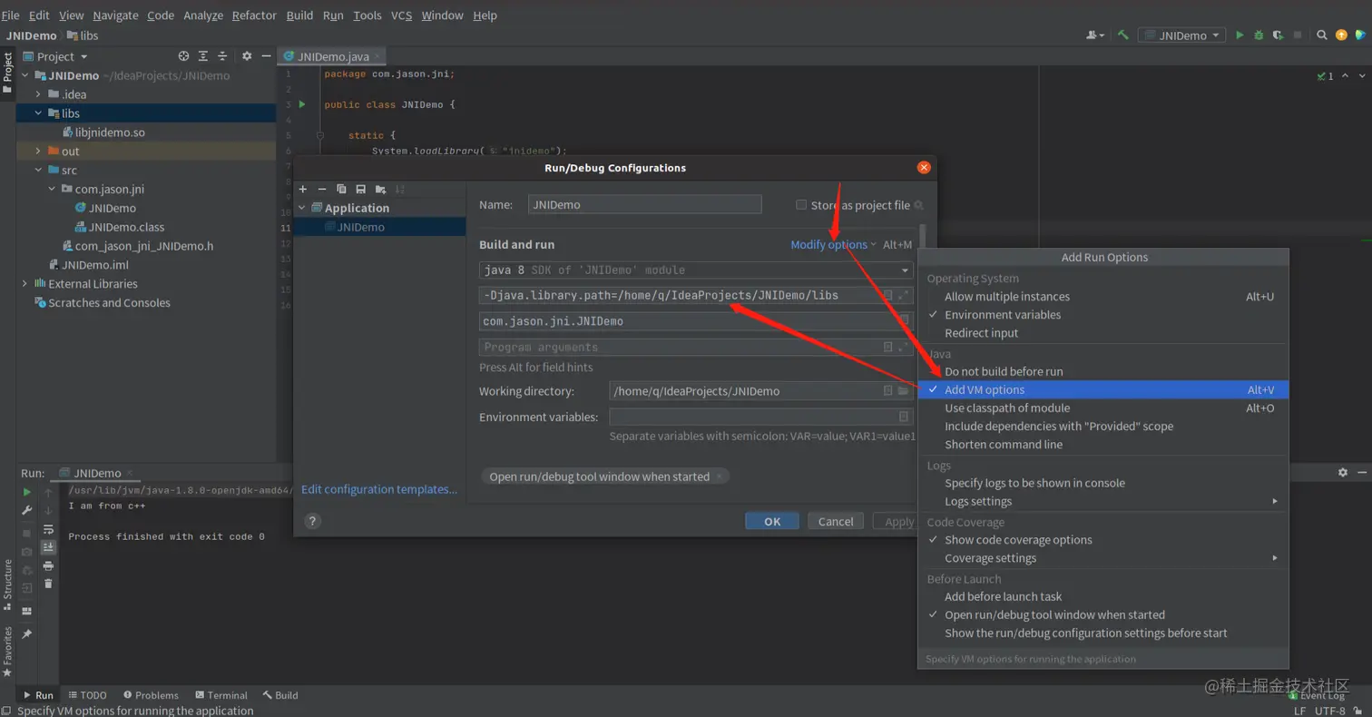Click the main class field com.jason.jni.JNIDemo

tap(696, 321)
